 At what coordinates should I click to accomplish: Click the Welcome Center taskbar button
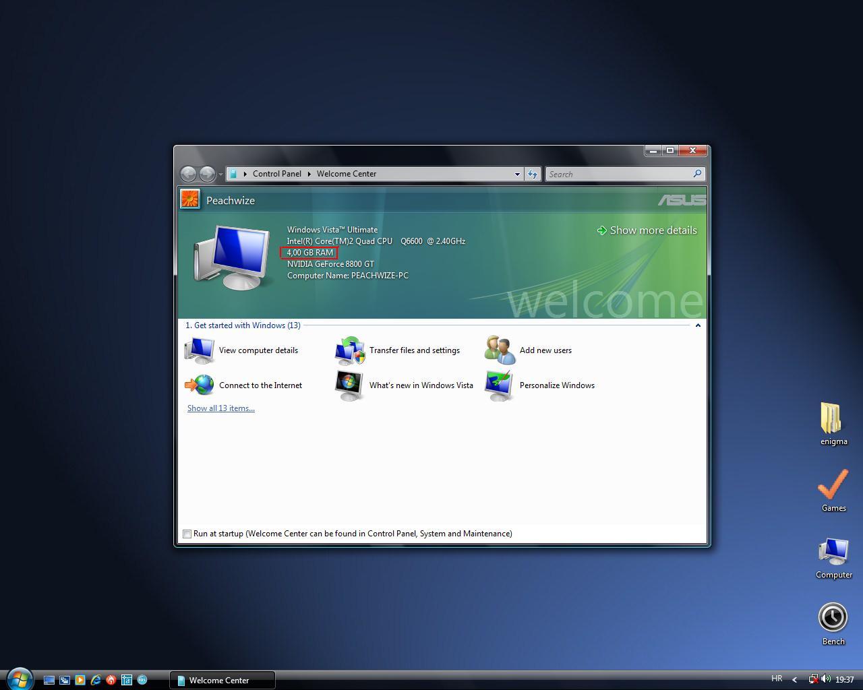click(x=222, y=680)
